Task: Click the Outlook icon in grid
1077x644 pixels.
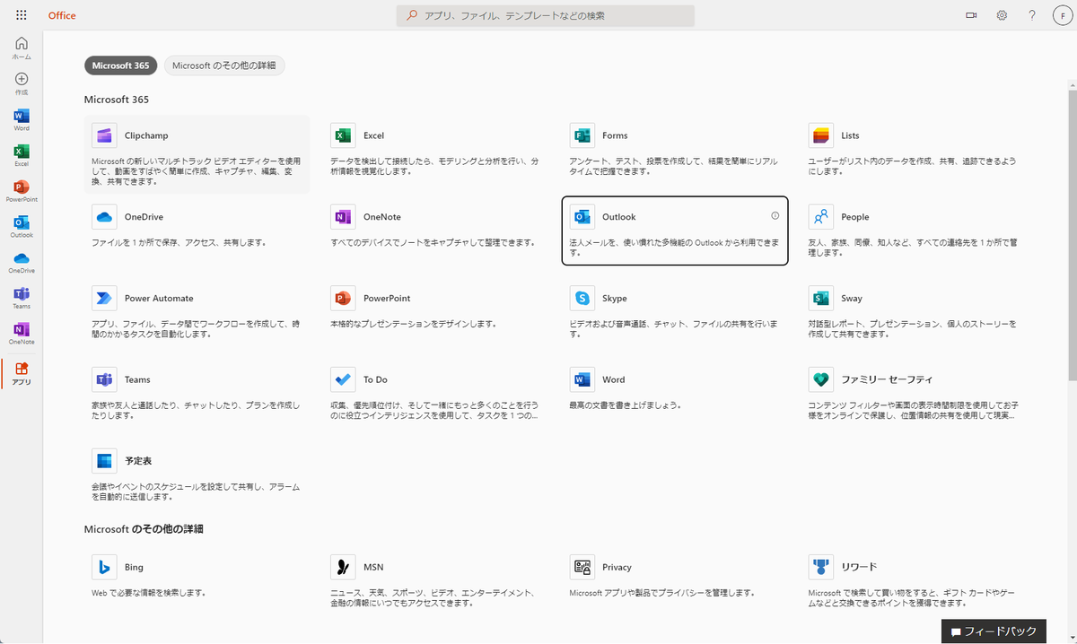Action: click(x=582, y=217)
